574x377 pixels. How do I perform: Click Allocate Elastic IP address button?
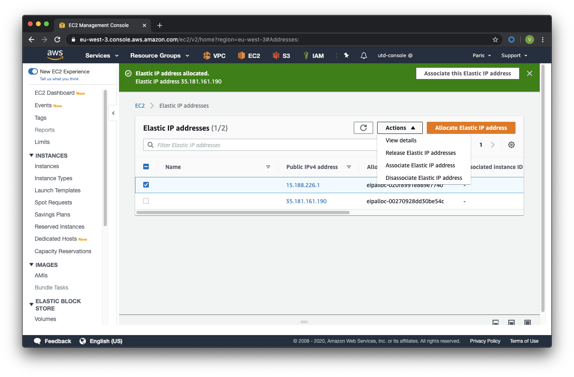(x=471, y=128)
